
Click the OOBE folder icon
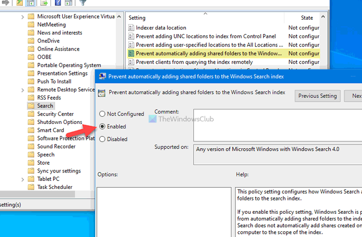click(x=31, y=57)
